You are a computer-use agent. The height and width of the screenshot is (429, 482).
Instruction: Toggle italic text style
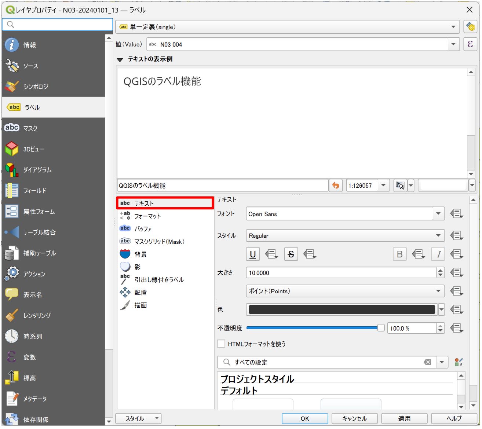click(438, 254)
